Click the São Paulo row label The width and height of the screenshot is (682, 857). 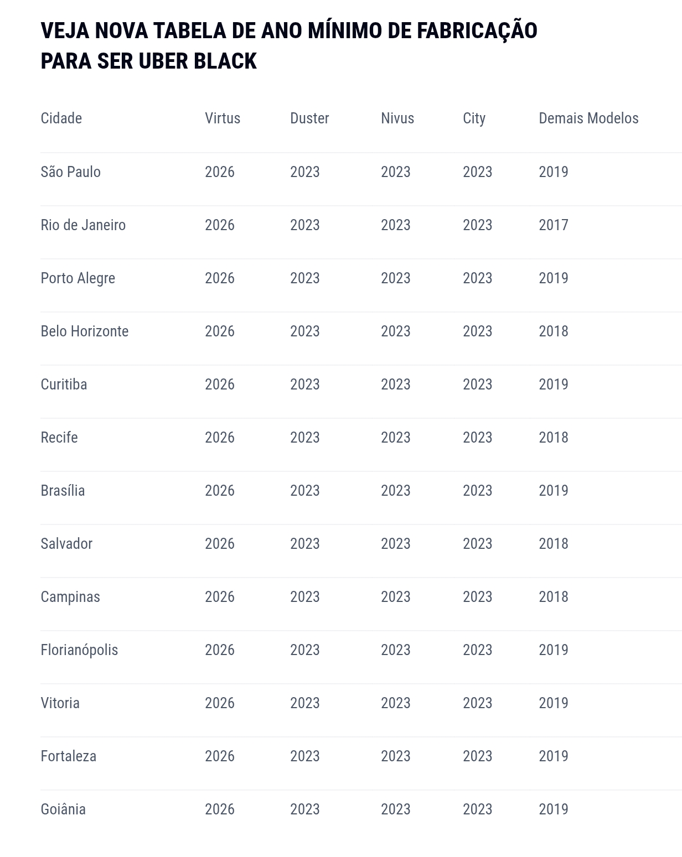pos(71,172)
